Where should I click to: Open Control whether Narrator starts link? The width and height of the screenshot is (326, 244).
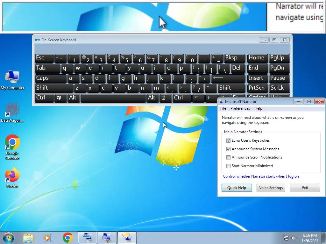click(x=261, y=176)
